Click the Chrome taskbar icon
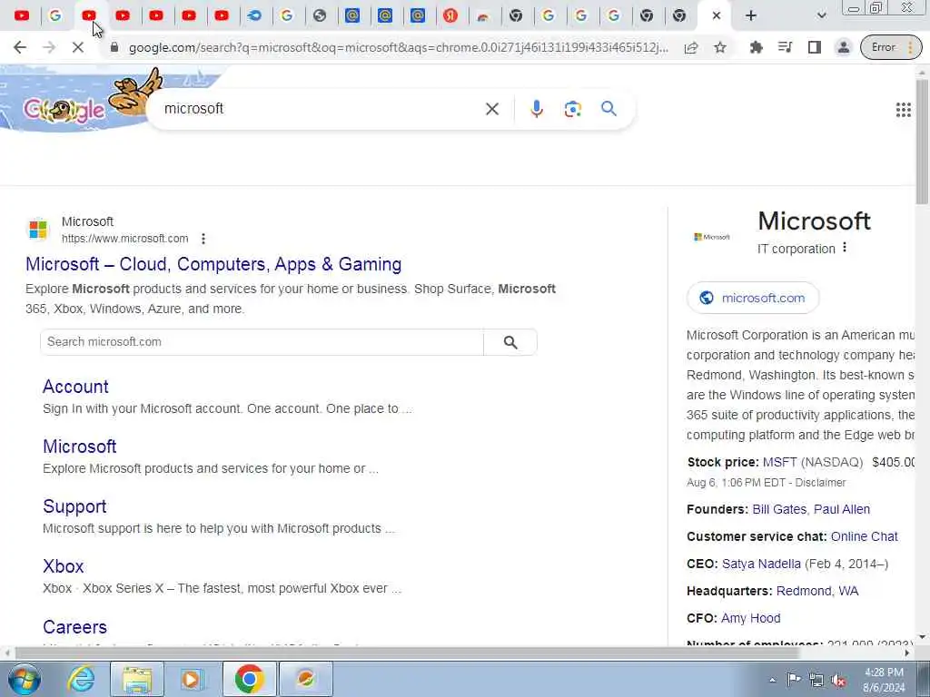The height and width of the screenshot is (697, 930). click(249, 679)
